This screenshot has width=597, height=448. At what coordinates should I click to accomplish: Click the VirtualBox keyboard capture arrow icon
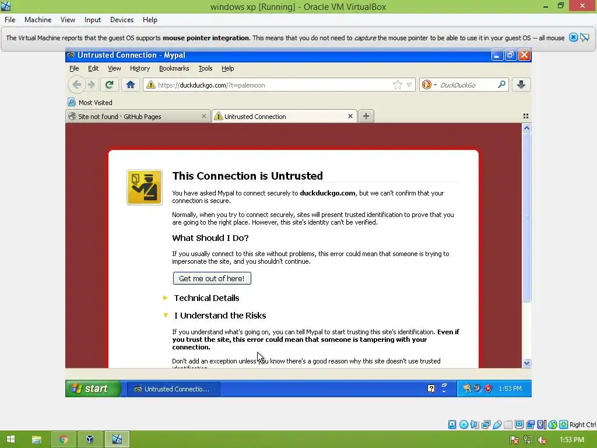(x=564, y=425)
